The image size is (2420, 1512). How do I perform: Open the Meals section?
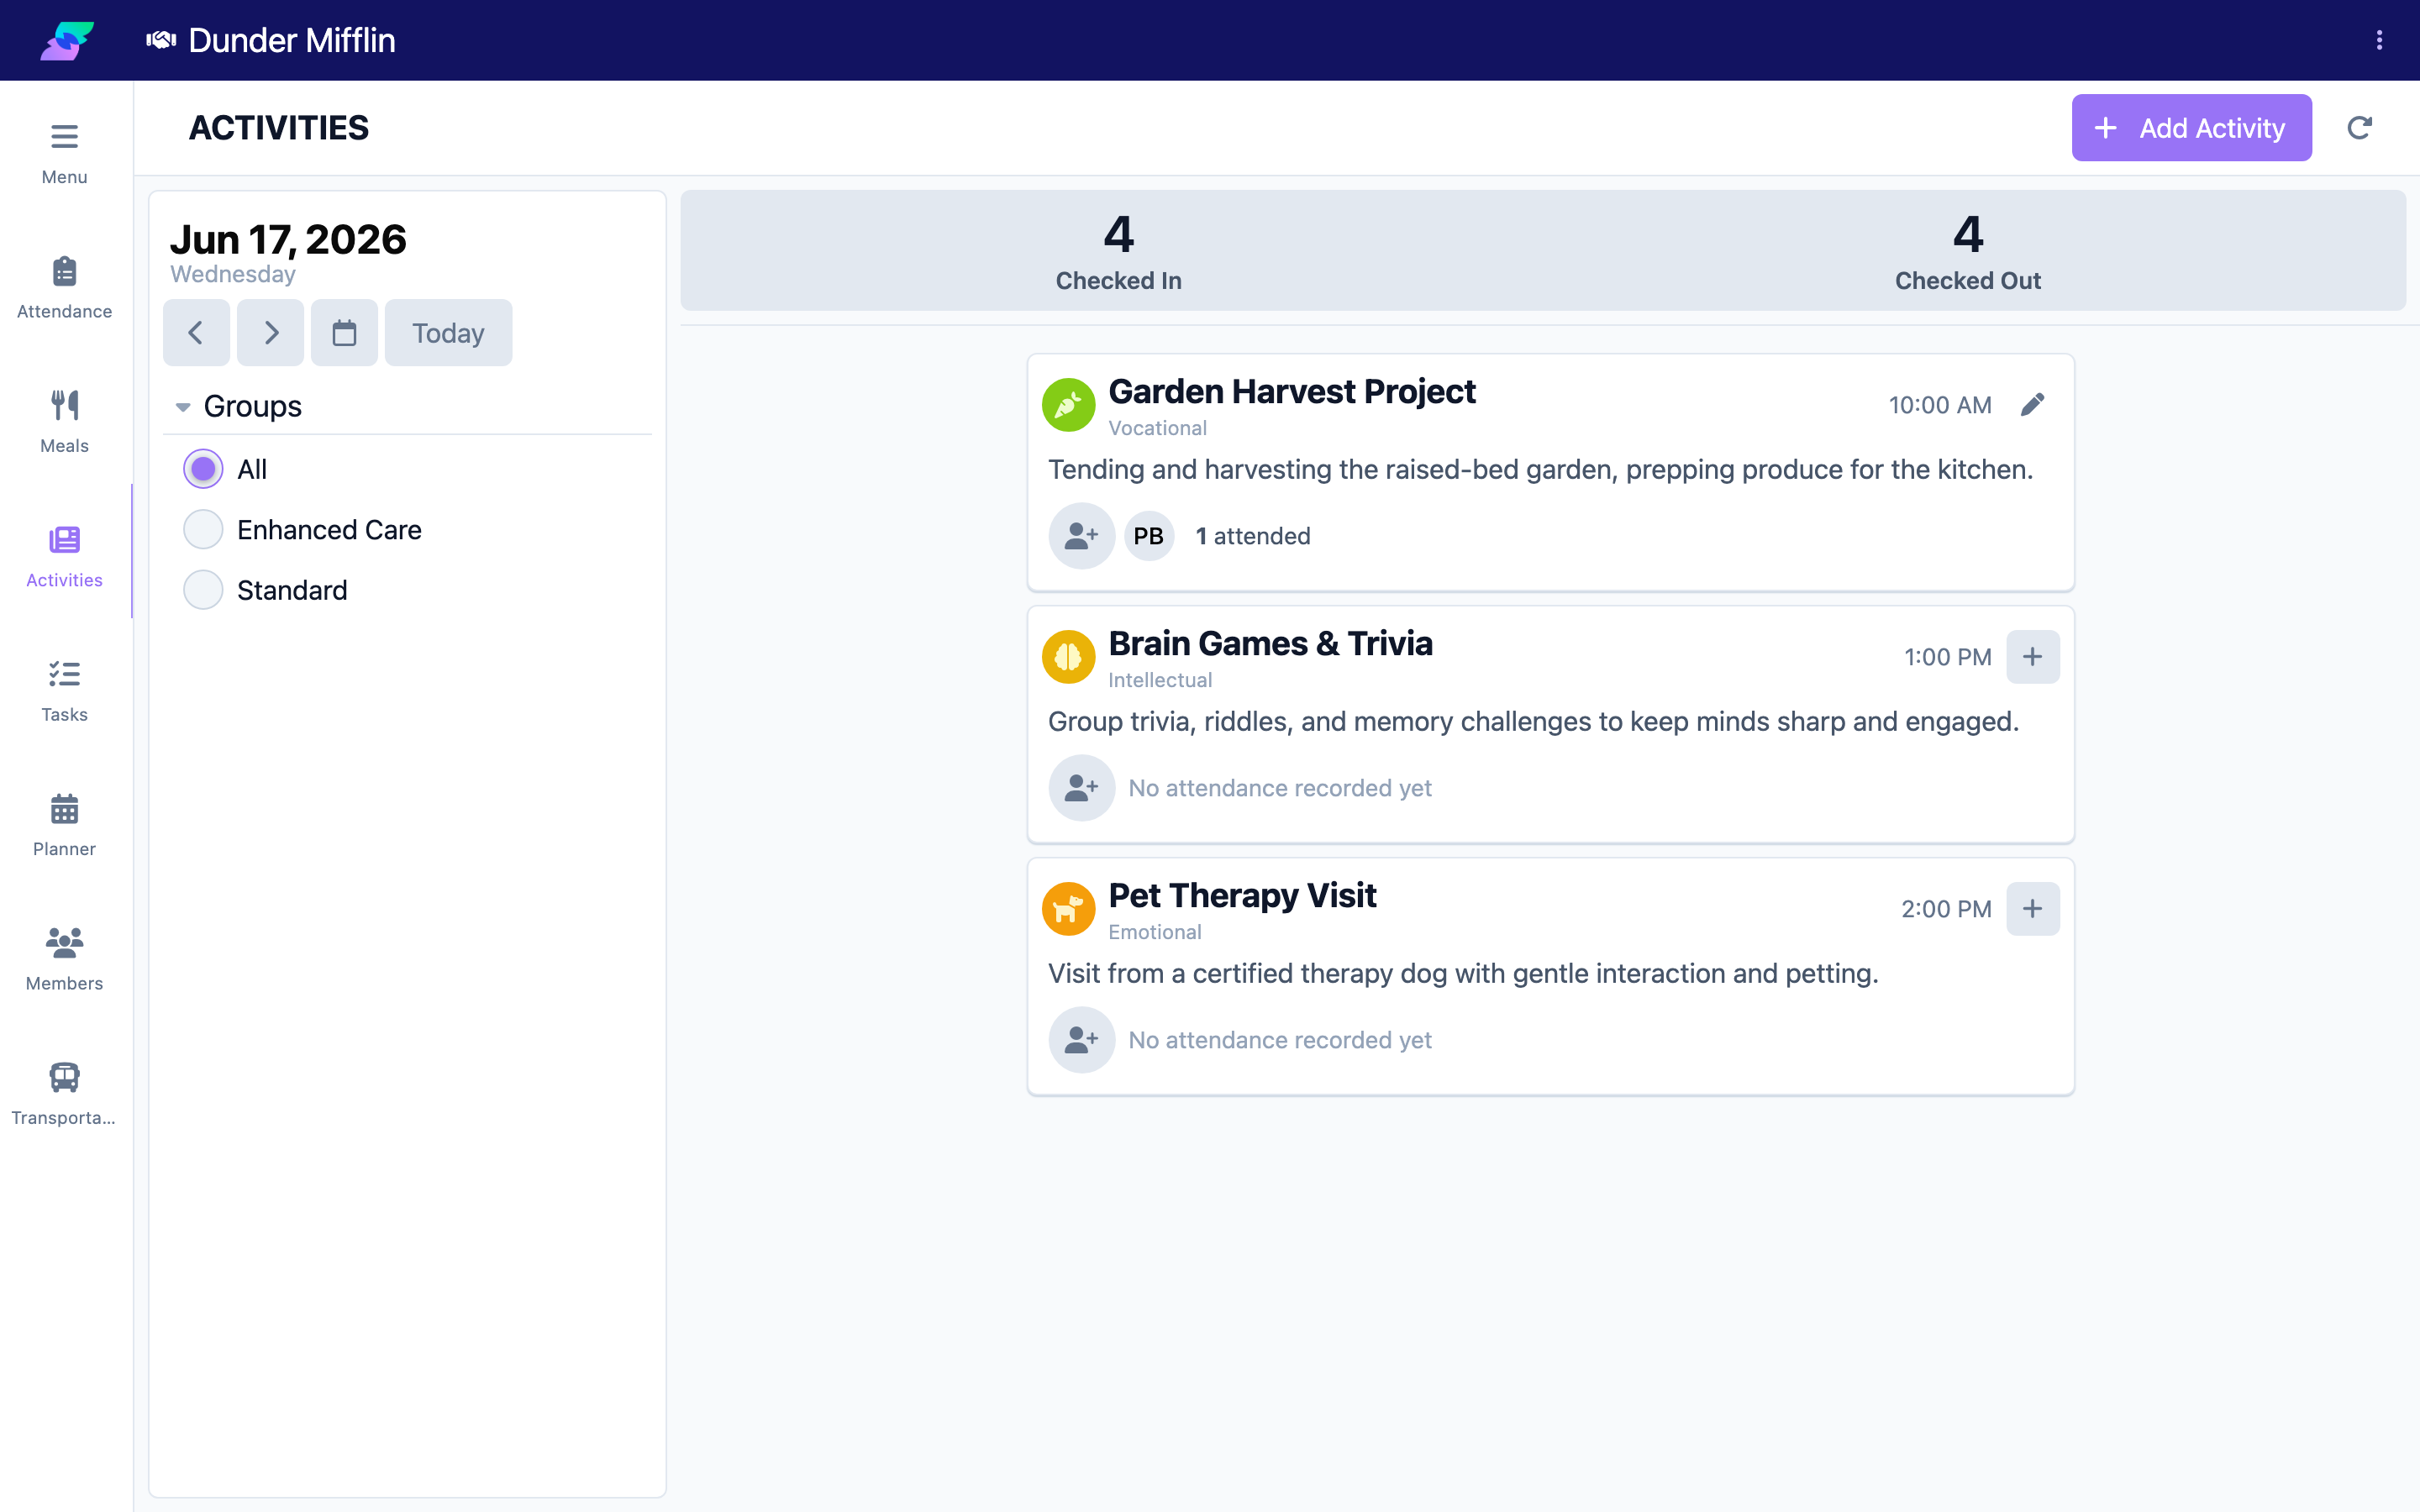tap(64, 422)
